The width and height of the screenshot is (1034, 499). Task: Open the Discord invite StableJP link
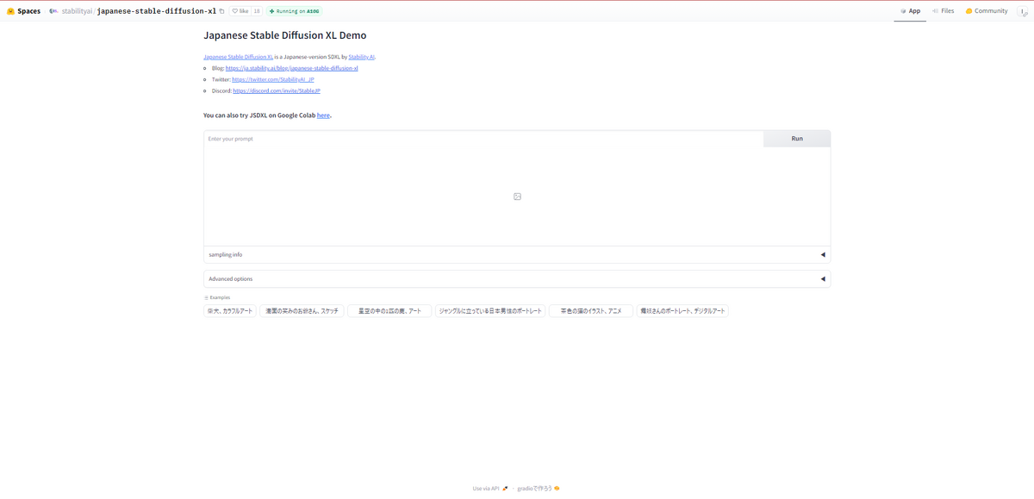276,90
